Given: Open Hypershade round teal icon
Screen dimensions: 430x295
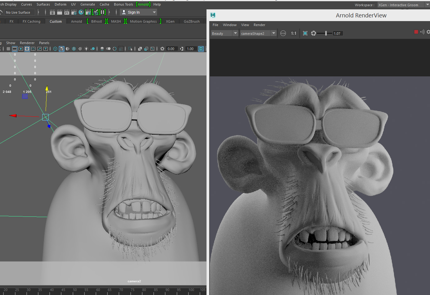Looking at the screenshot, I should (81, 12).
